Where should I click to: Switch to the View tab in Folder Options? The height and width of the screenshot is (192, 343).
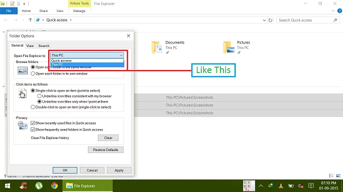click(x=30, y=45)
